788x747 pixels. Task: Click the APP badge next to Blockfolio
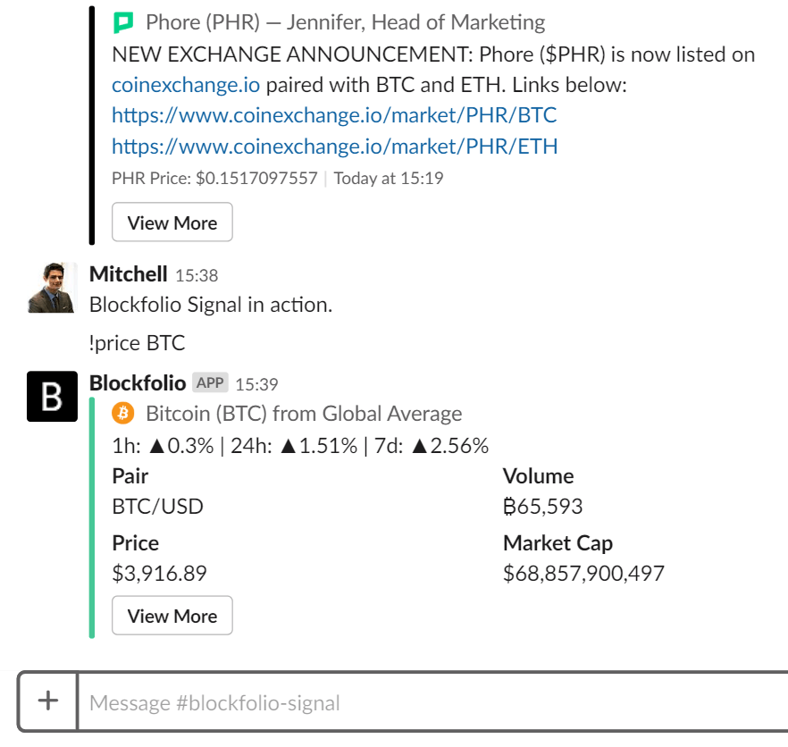[x=210, y=383]
